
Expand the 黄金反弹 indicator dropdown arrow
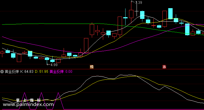(x=2, y=72)
